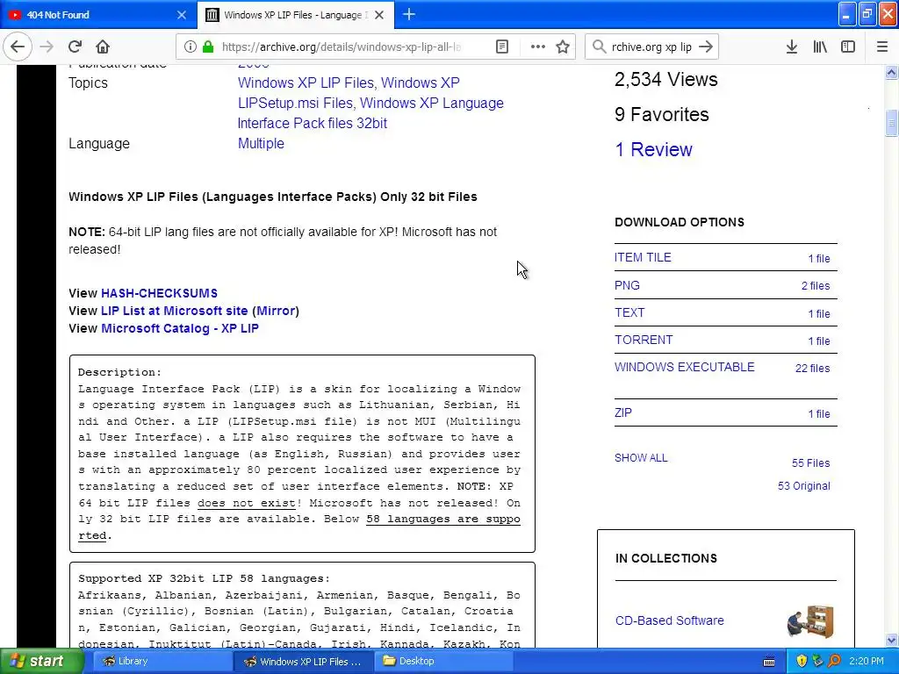Close the 404 Not Found tab

[x=181, y=15]
